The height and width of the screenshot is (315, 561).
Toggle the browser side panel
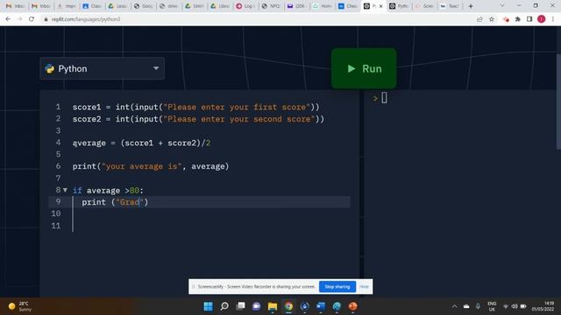pyautogui.click(x=529, y=19)
